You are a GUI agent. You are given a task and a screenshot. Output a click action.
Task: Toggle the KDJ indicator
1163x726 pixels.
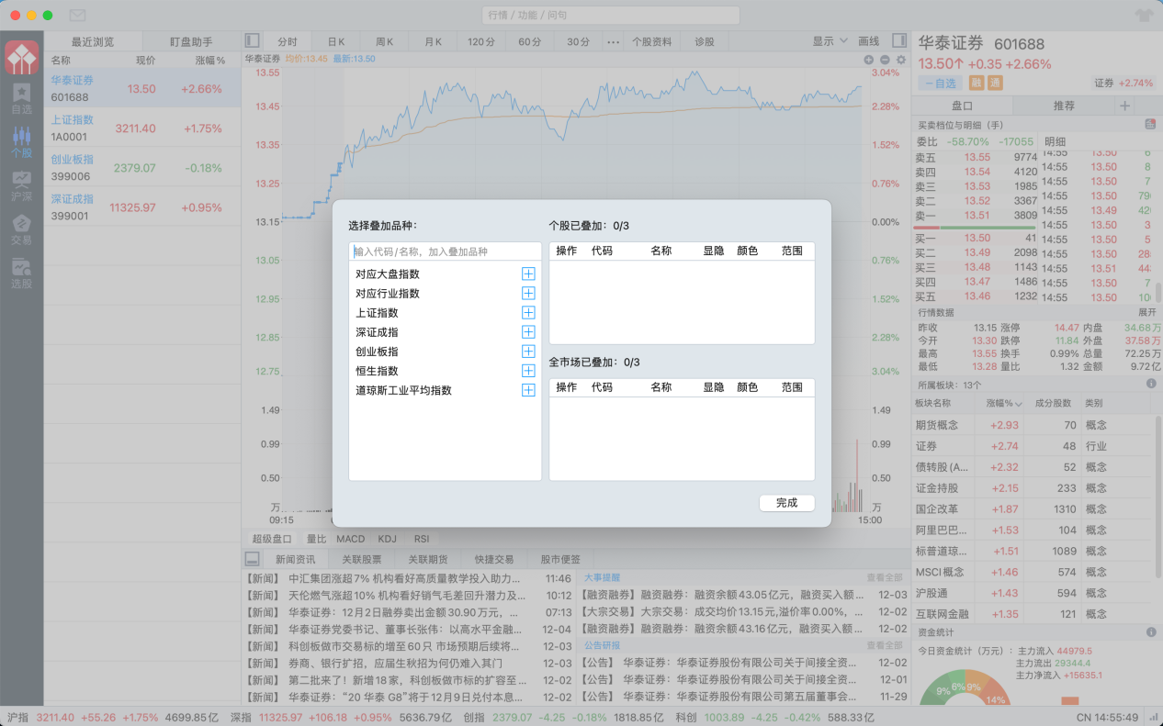[x=387, y=539]
